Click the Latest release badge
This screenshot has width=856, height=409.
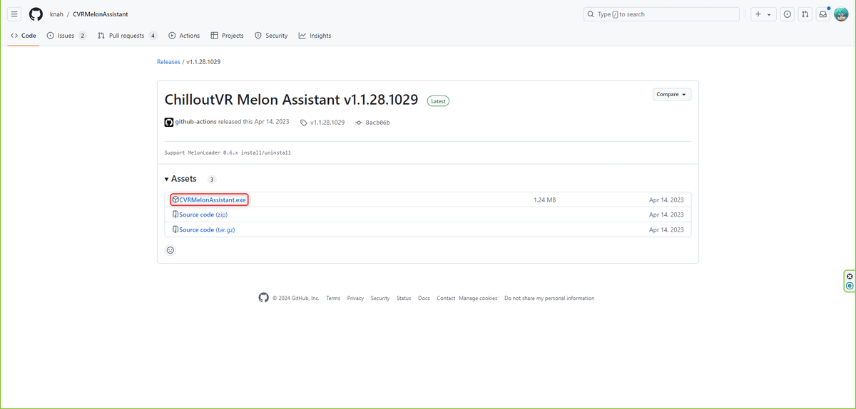click(438, 101)
